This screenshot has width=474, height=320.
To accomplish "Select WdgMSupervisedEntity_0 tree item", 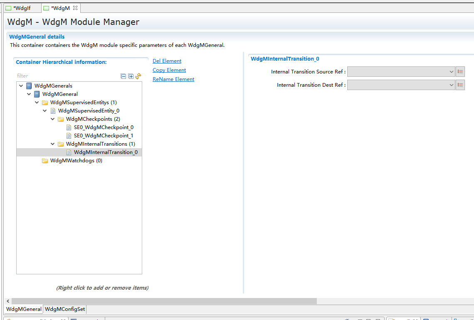I will (x=89, y=110).
